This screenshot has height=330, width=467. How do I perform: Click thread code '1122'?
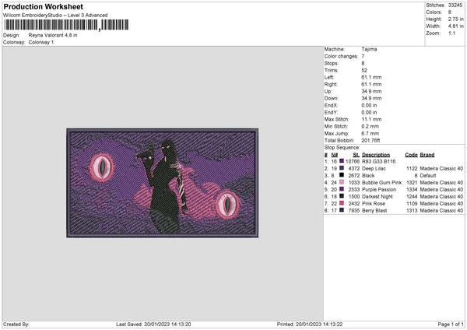pyautogui.click(x=412, y=169)
